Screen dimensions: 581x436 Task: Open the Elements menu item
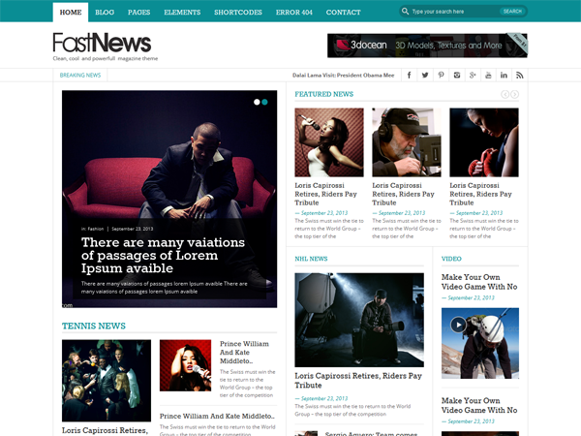(182, 13)
